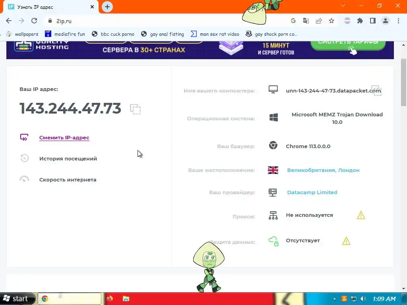This screenshot has height=305, width=407.
Task: Click the warning triangle next to Защита данных
Action: [x=346, y=241]
